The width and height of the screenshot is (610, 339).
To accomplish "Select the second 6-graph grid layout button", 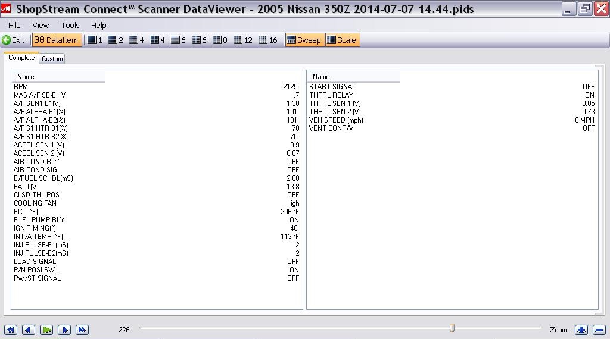I will pyautogui.click(x=199, y=40).
